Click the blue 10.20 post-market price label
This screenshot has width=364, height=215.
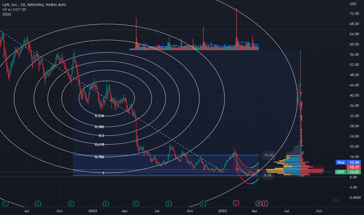coord(354,162)
